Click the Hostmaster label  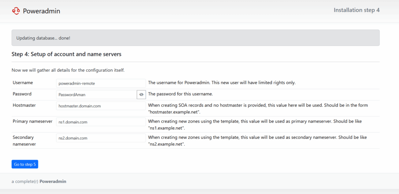(x=24, y=105)
